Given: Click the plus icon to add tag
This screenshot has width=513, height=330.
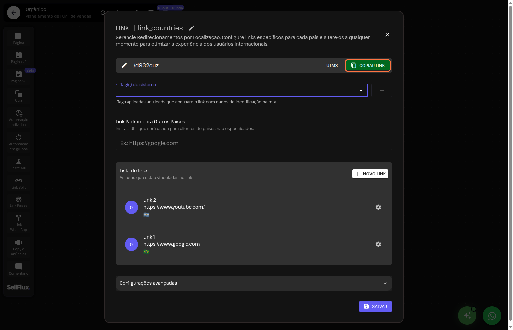Looking at the screenshot, I should click(x=382, y=90).
